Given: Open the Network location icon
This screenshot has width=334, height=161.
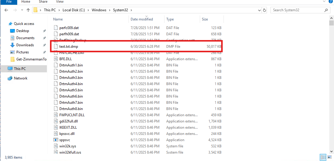Looking at the screenshot, I should point(10,78).
